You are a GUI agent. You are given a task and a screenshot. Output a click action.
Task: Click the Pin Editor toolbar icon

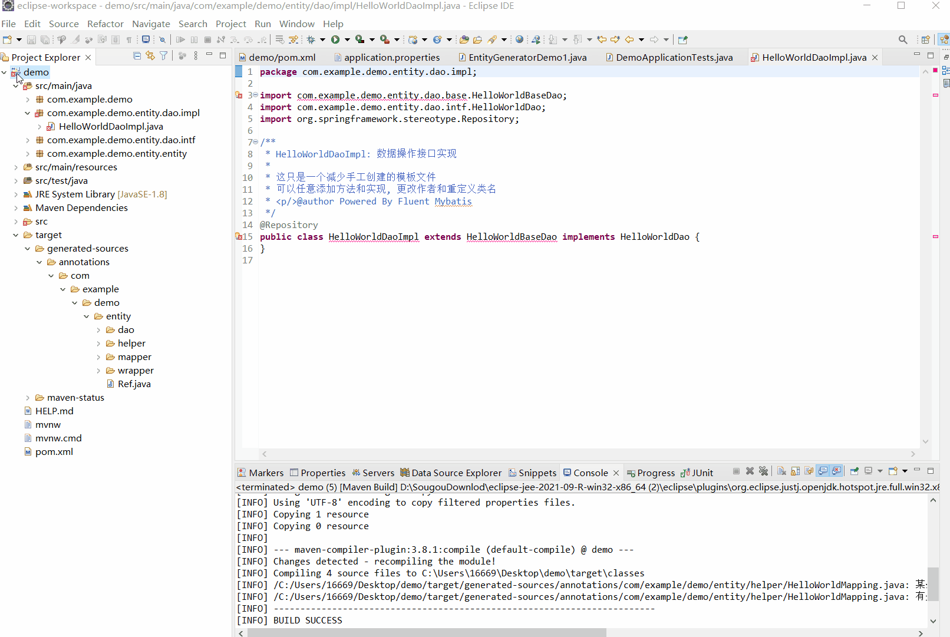tap(683, 39)
